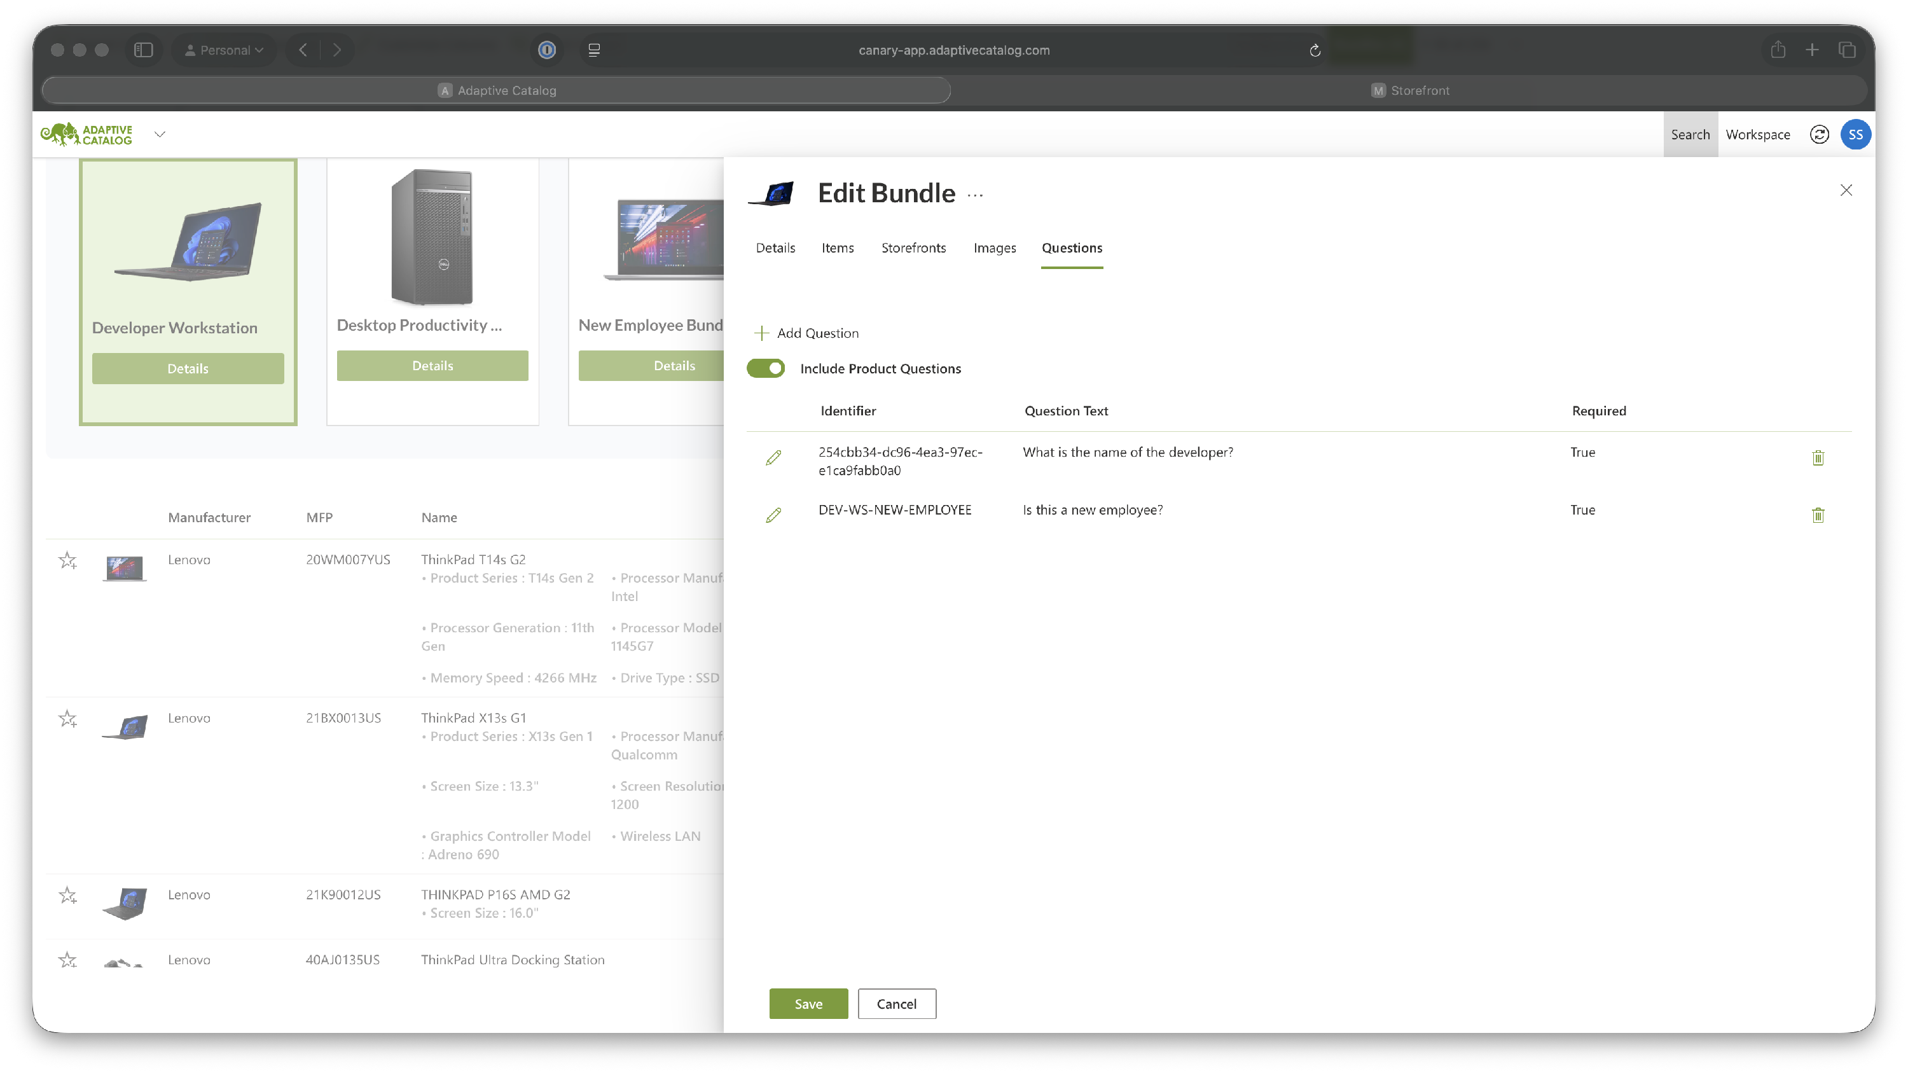Viewport: 1908px width, 1073px height.
Task: Close the Edit Bundle panel
Action: pos(1845,190)
